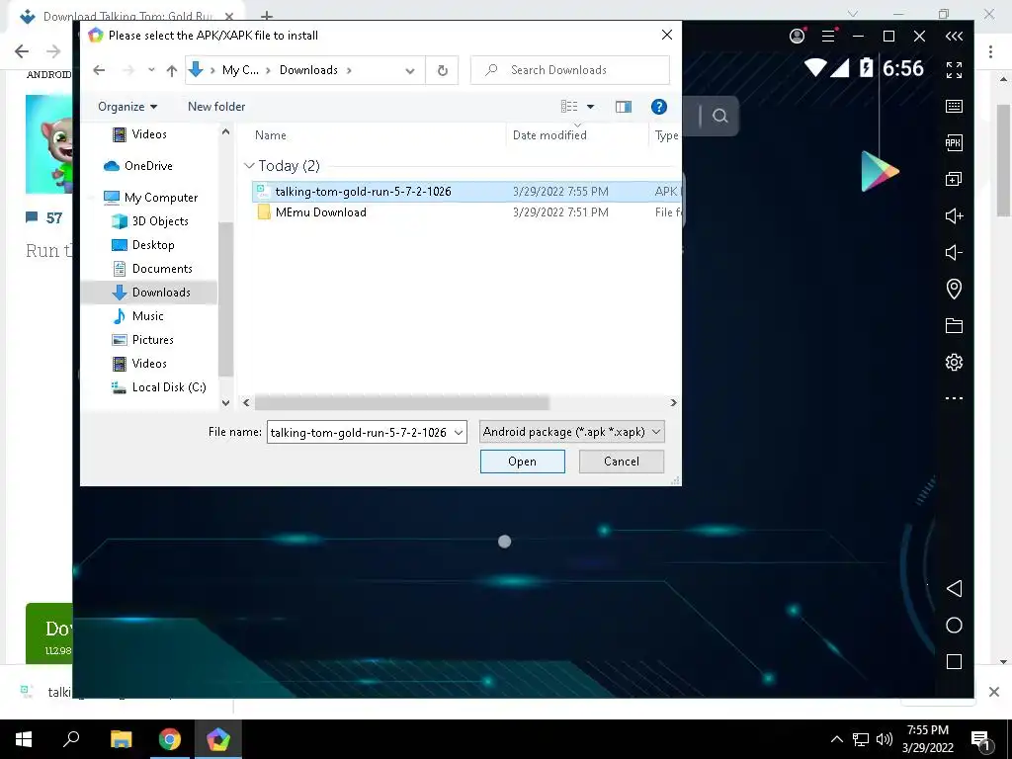Click the navigation pane vertical scrollbar
The image size is (1012, 759).
[225, 298]
